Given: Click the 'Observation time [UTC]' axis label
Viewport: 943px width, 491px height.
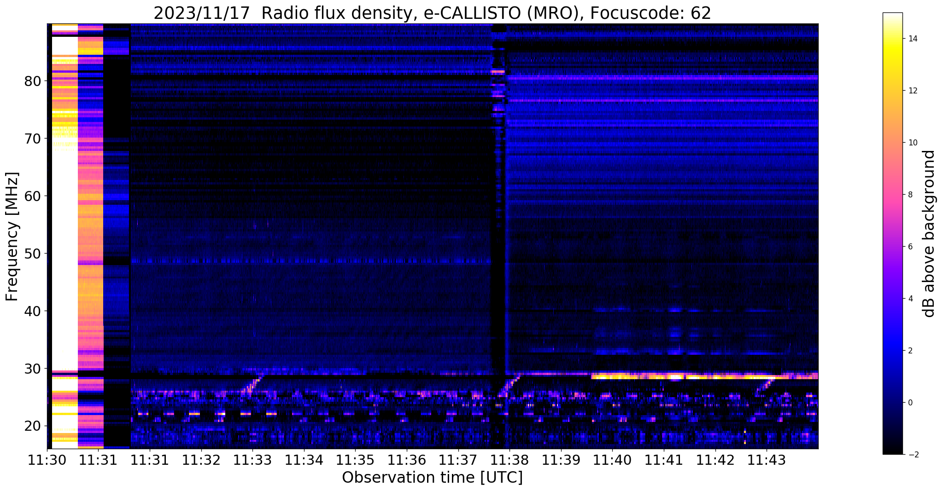Looking at the screenshot, I should [432, 477].
